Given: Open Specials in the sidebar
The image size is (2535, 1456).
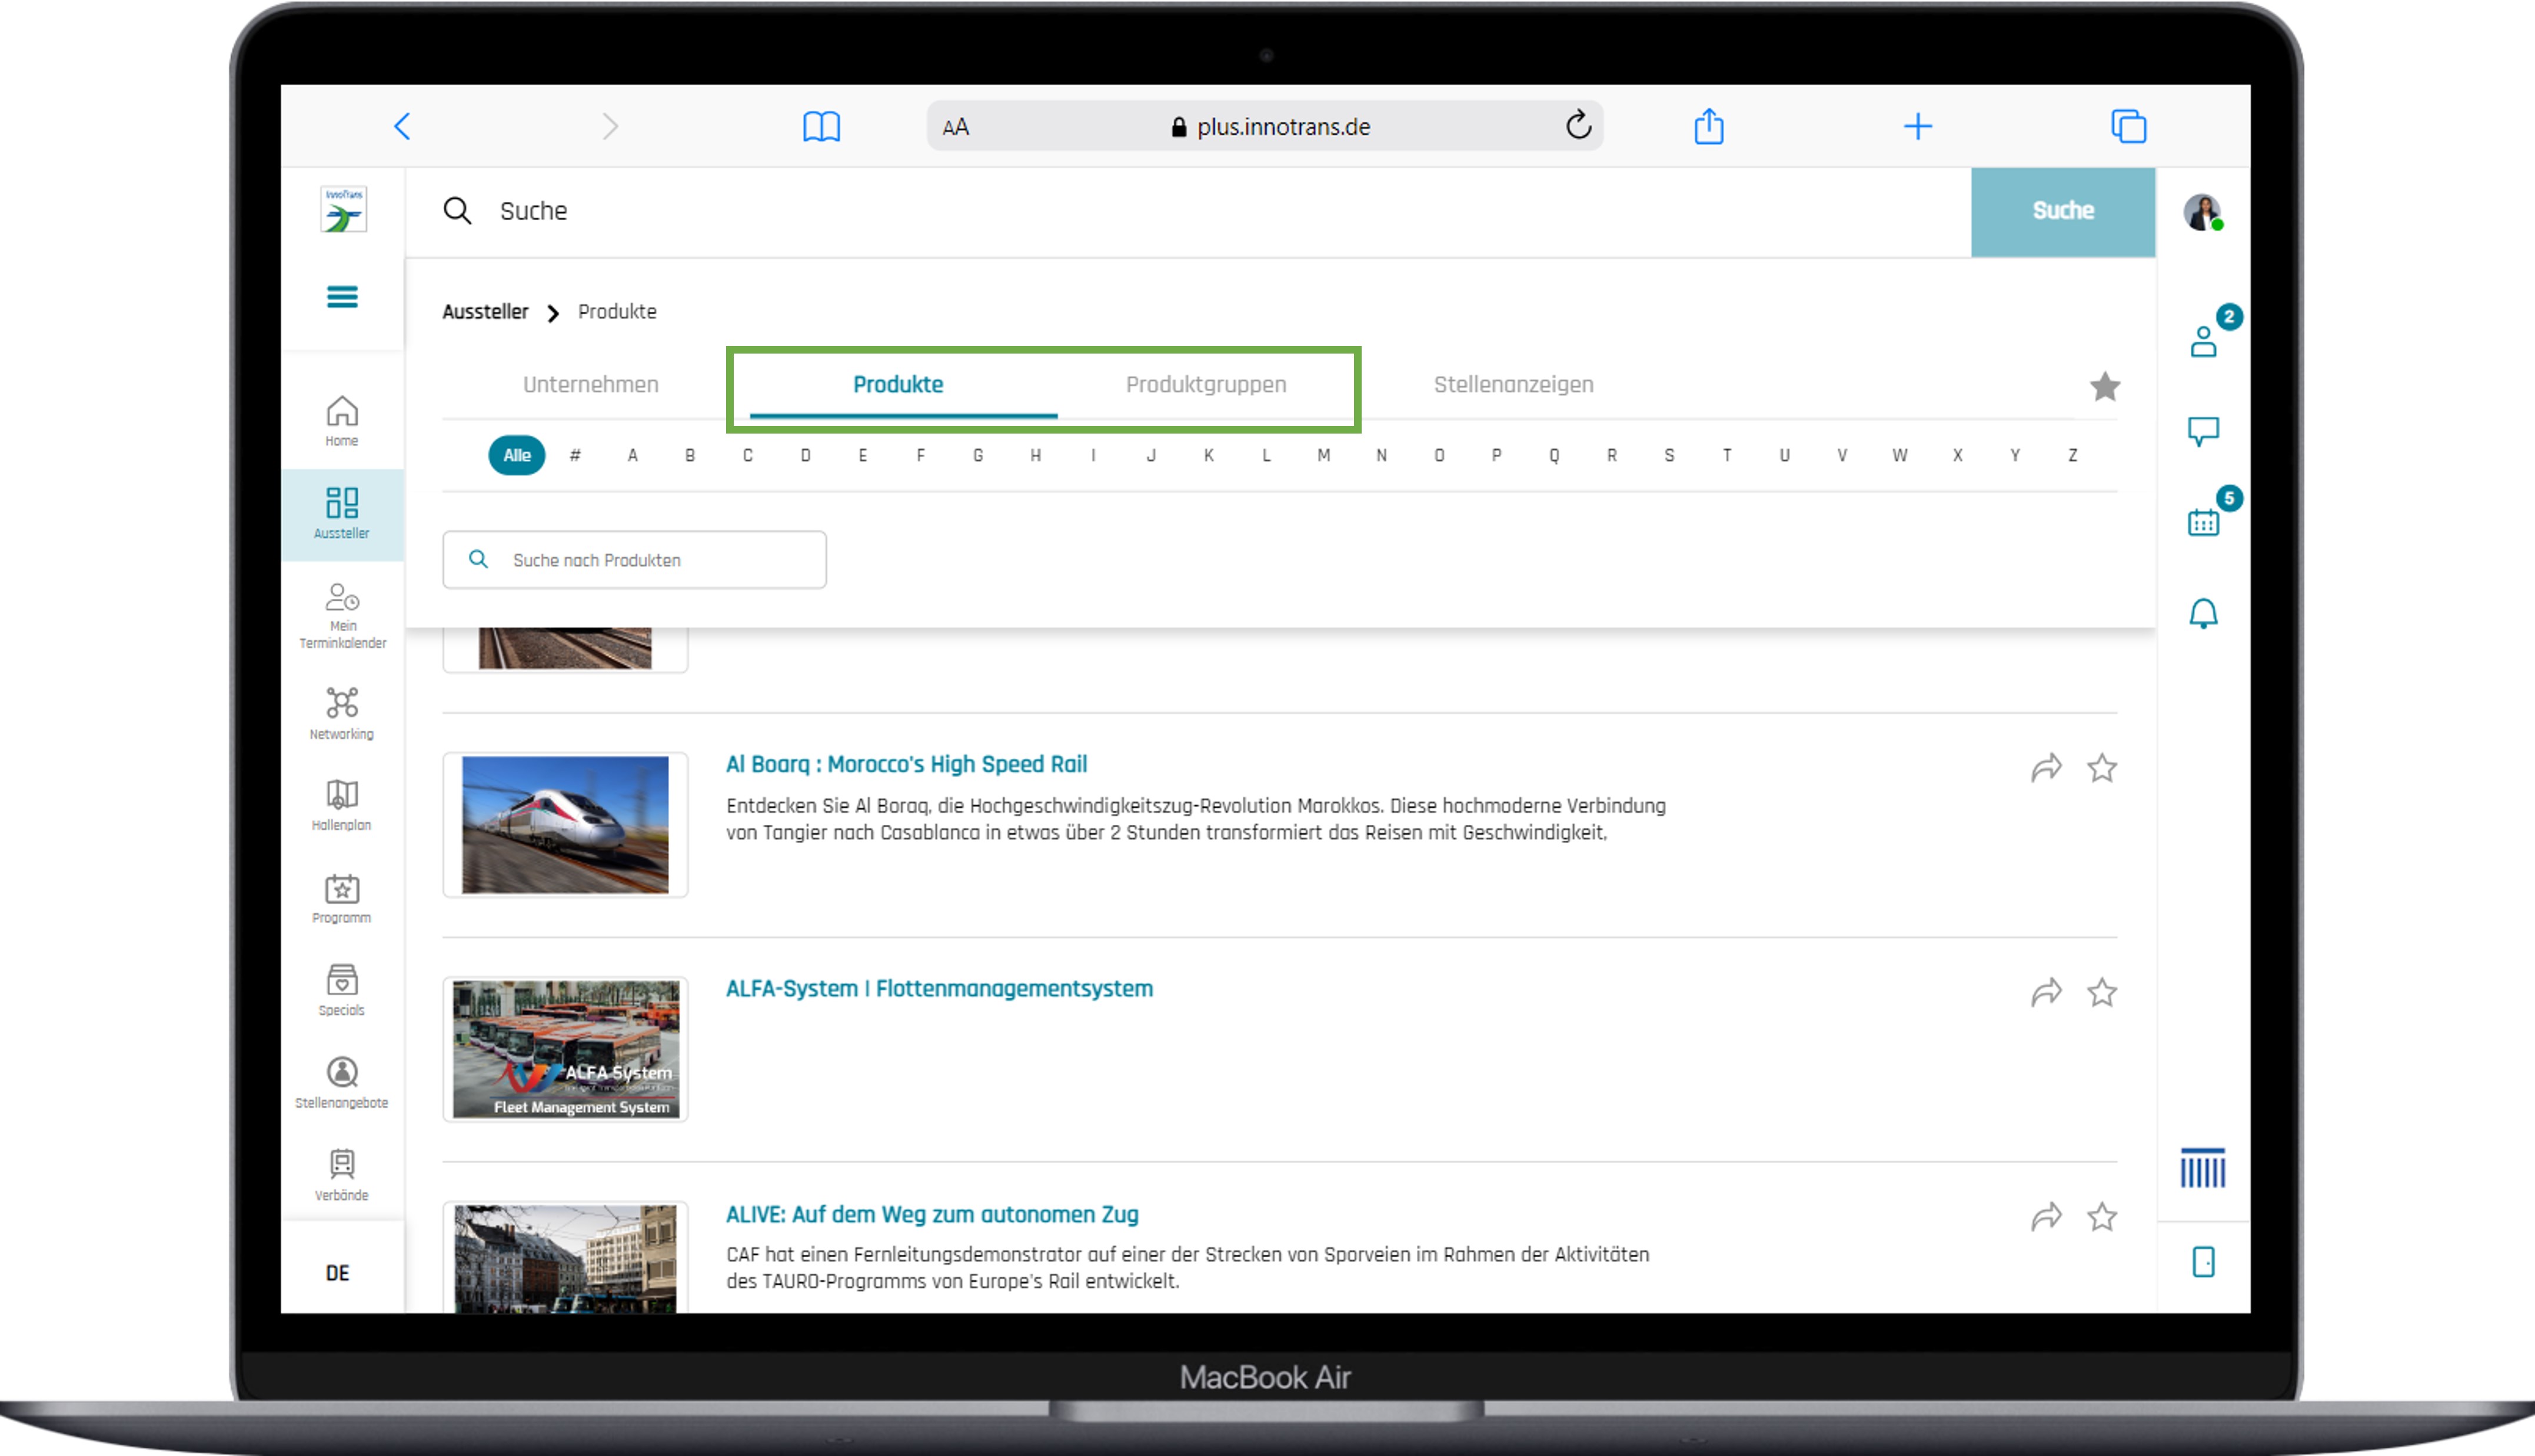Looking at the screenshot, I should 342,990.
